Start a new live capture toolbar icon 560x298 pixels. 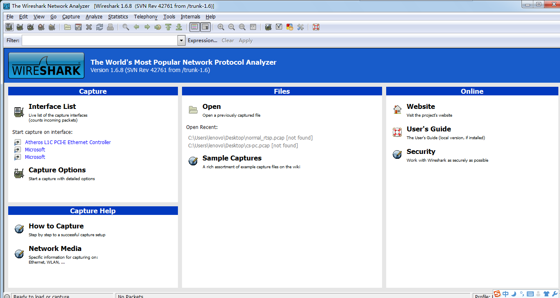pyautogui.click(x=30, y=27)
